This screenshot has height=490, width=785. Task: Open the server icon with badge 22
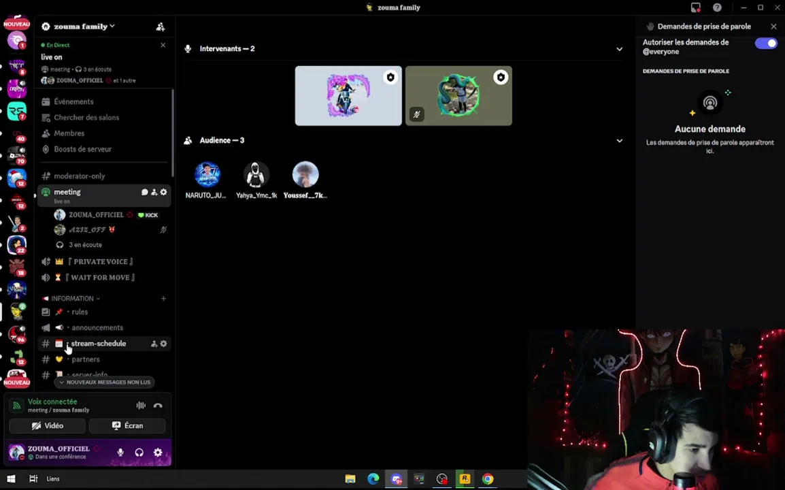17,245
